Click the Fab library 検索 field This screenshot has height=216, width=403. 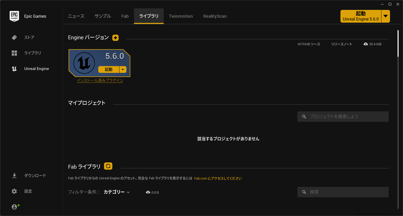click(343, 192)
